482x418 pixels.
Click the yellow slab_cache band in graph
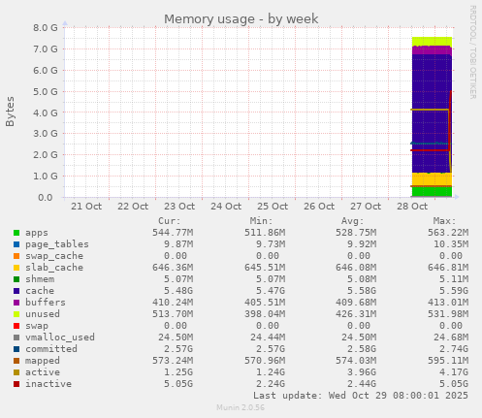432,178
